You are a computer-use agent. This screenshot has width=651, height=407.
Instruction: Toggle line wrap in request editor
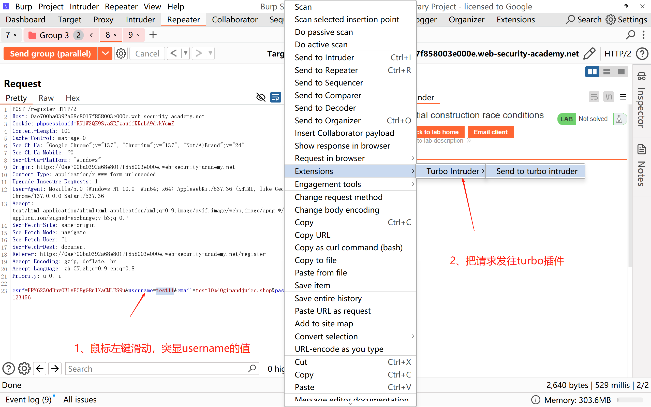(x=276, y=97)
